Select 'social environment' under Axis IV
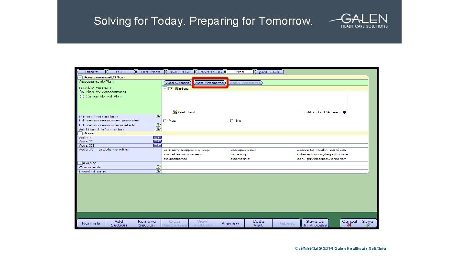 click(x=183, y=154)
